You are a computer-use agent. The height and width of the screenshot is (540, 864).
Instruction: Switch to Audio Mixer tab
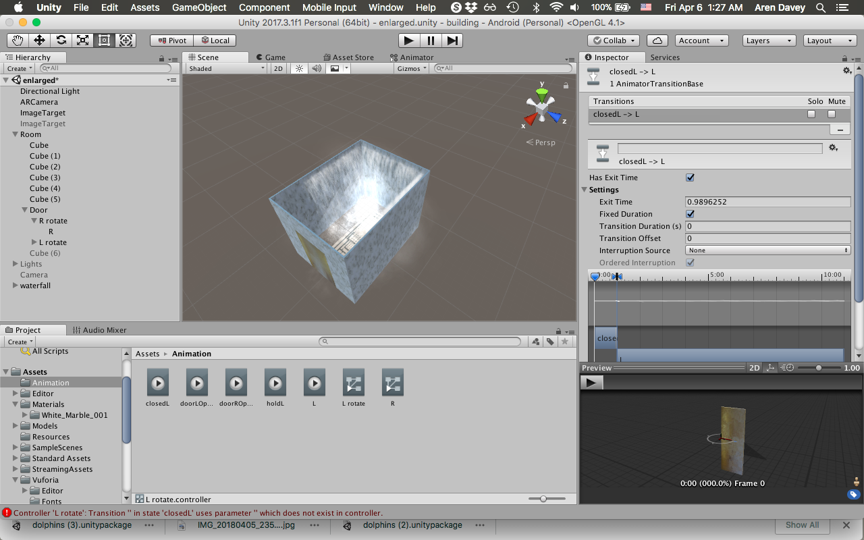click(x=99, y=330)
